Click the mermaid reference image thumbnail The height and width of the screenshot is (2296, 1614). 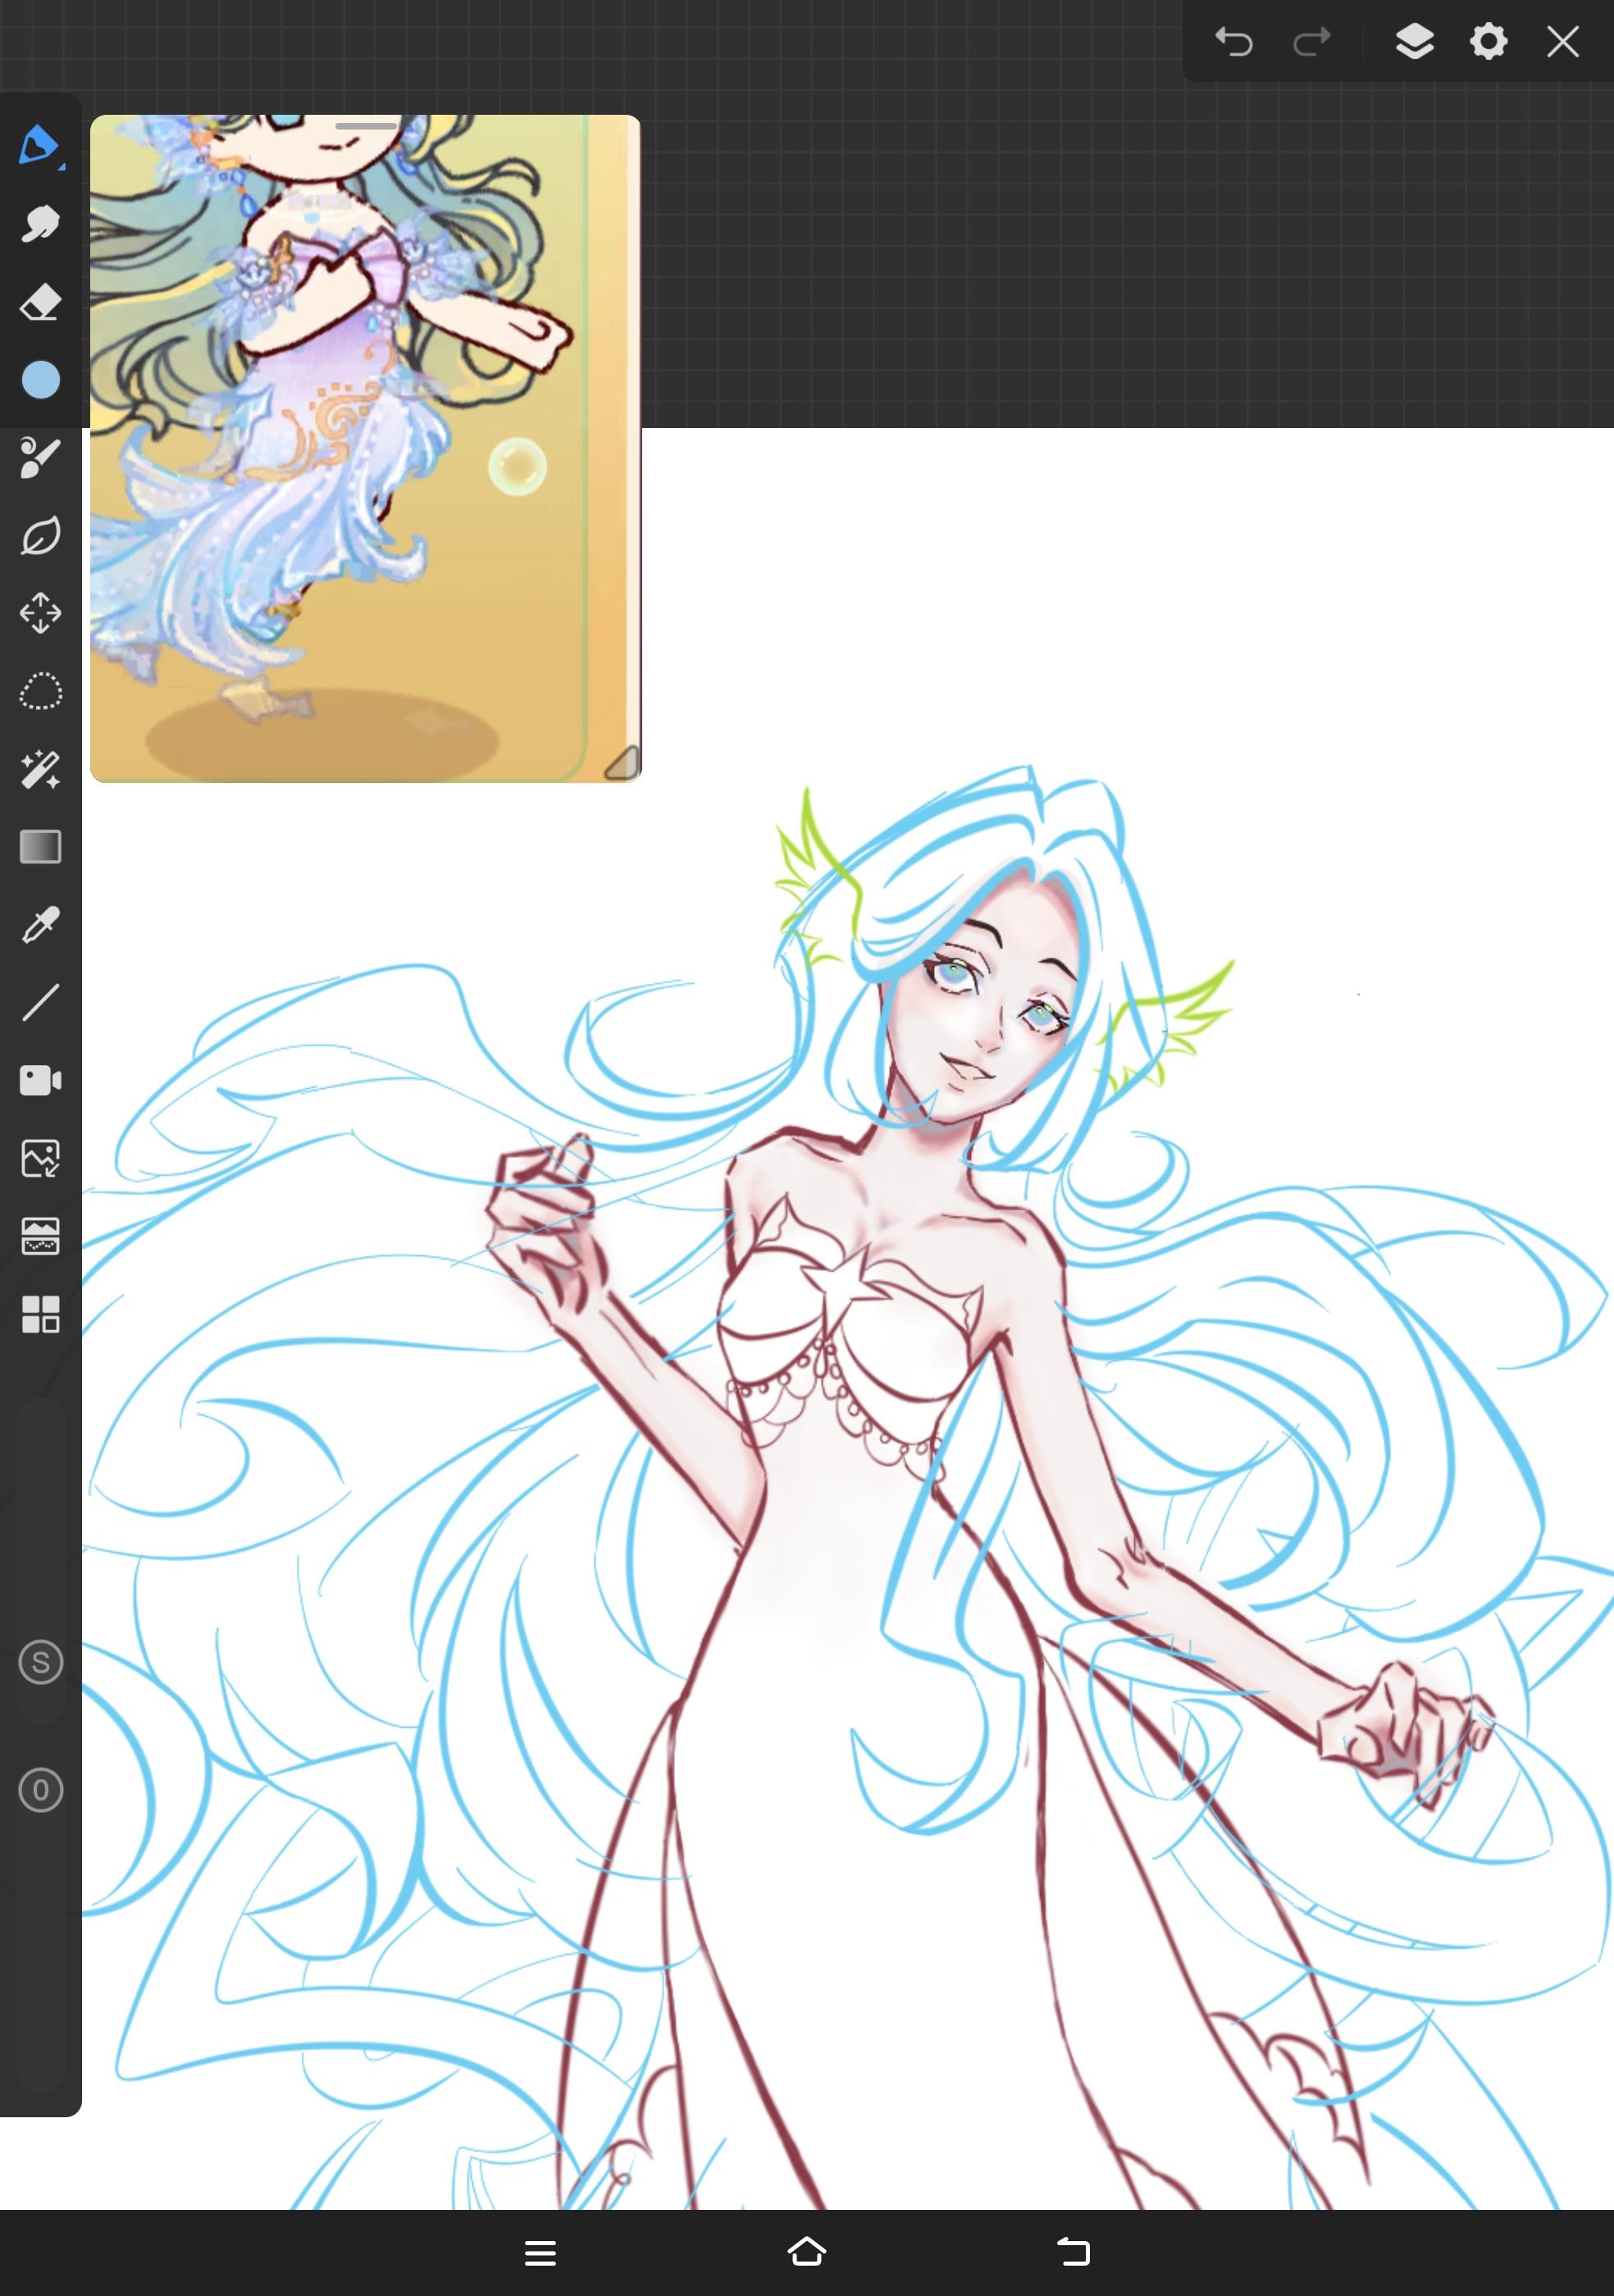[x=365, y=448]
